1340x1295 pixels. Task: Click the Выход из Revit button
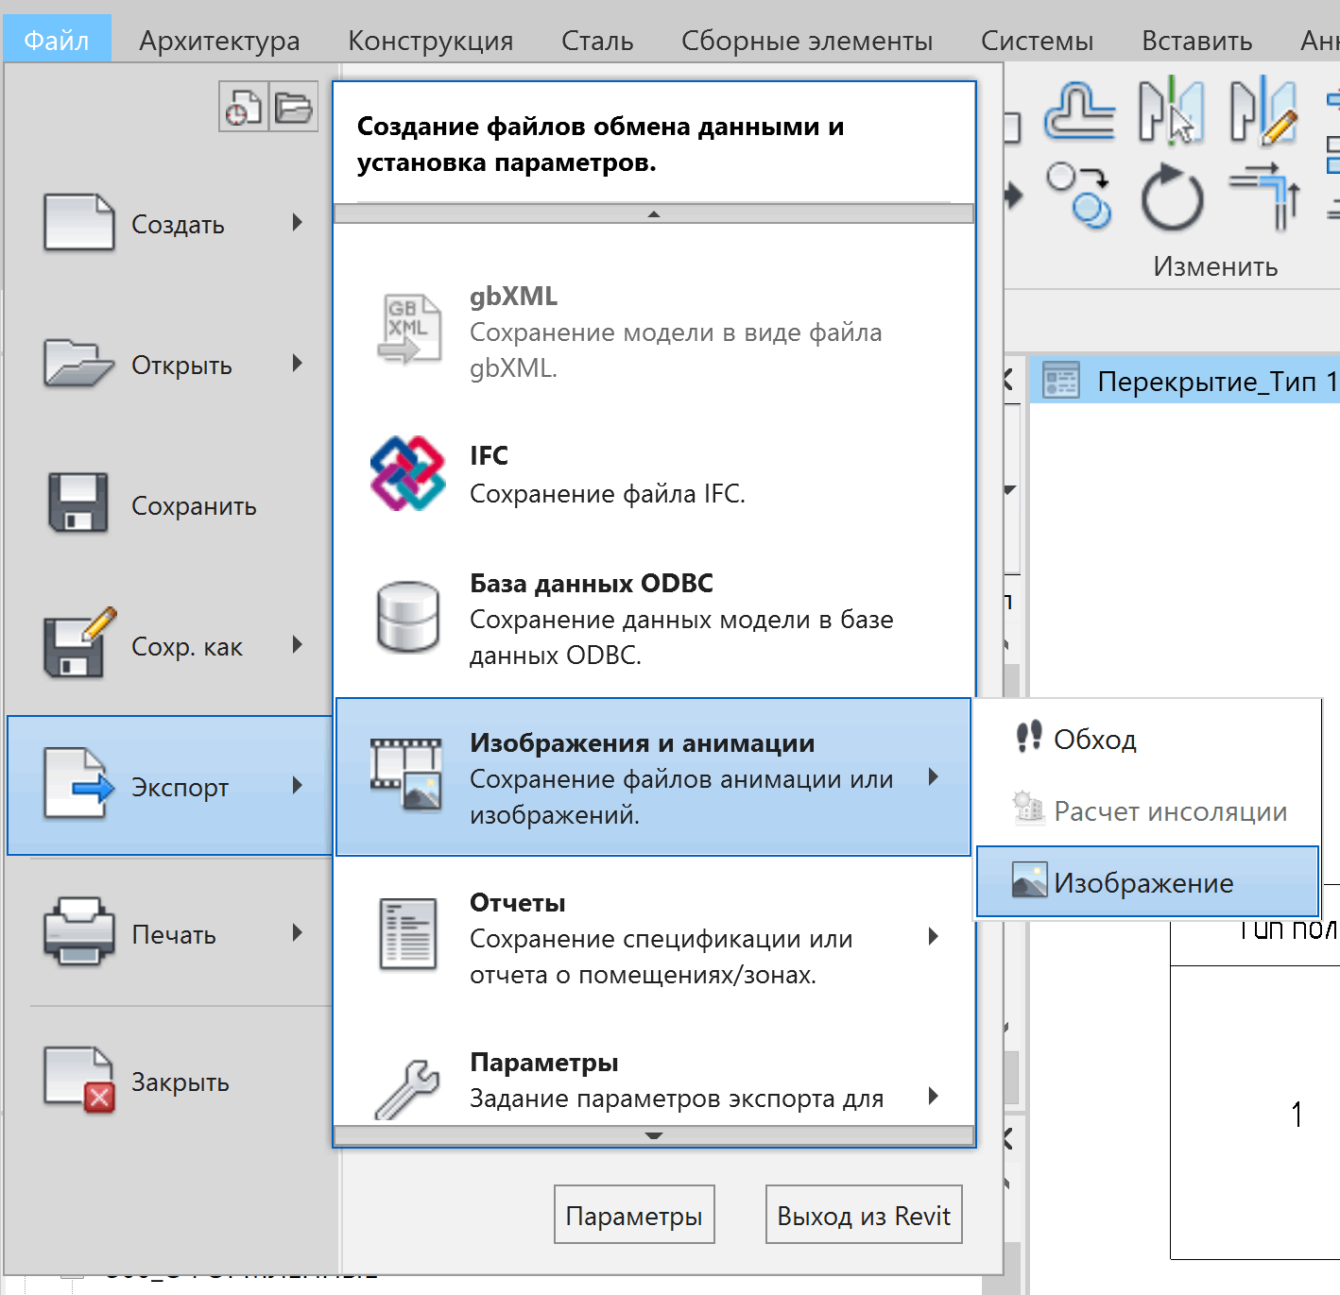864,1215
